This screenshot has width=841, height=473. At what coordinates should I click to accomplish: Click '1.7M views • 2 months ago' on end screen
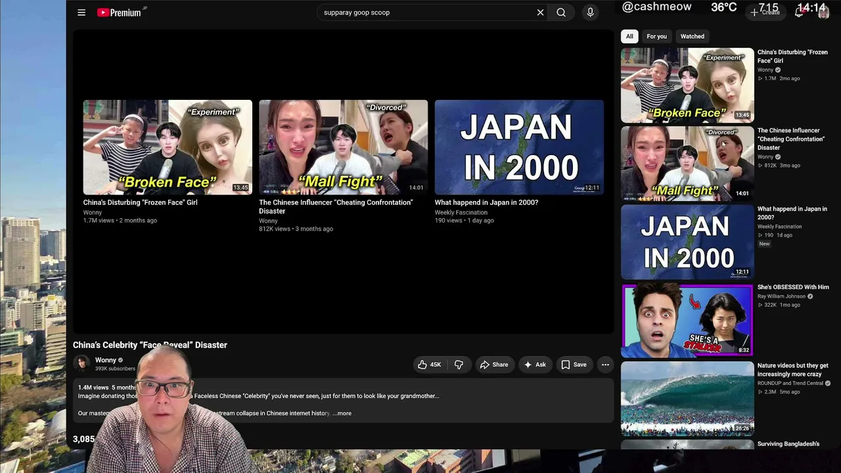click(x=120, y=220)
